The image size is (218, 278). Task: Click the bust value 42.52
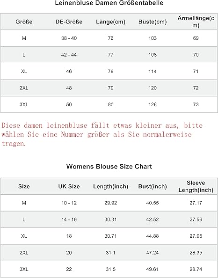coord(153,219)
